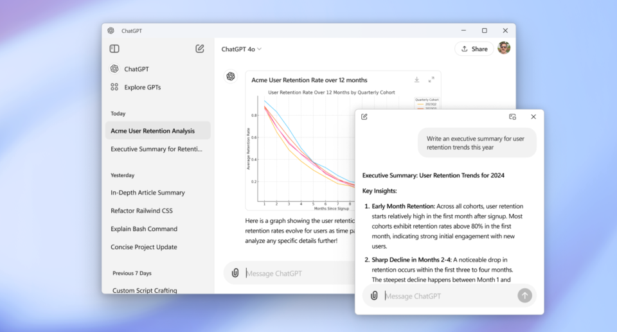Open Acme User Retention Analysis chat

click(158, 130)
